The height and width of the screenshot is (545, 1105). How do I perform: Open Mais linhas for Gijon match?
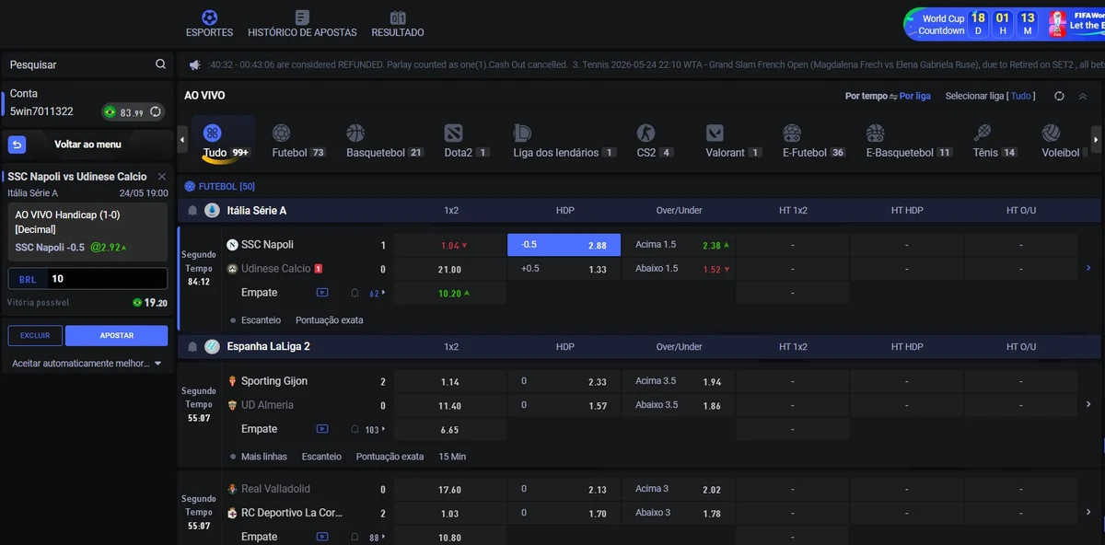click(264, 457)
